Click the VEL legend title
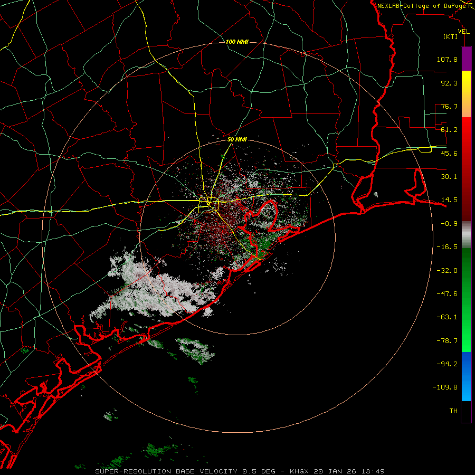475x475 pixels. [464, 32]
